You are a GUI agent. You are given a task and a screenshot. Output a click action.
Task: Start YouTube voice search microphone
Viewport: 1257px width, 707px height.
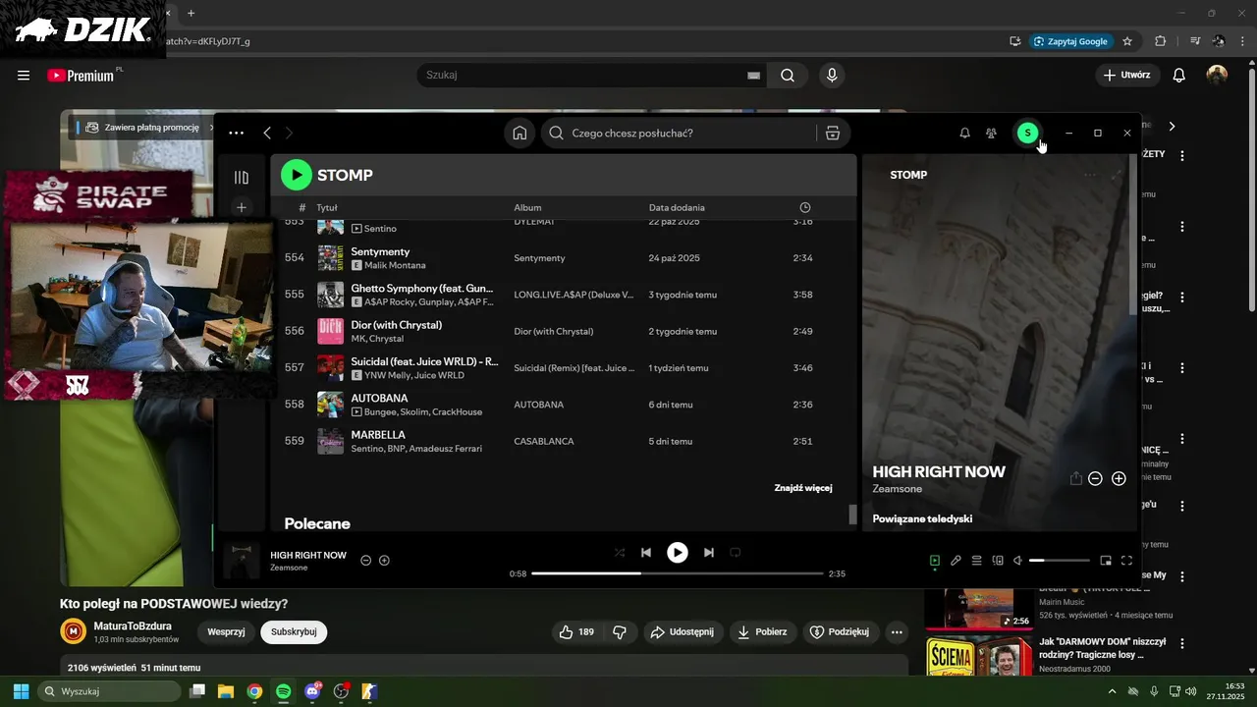(x=832, y=76)
